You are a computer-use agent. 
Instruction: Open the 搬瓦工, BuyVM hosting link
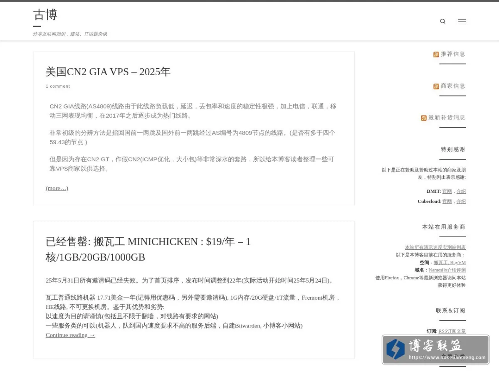(450, 263)
